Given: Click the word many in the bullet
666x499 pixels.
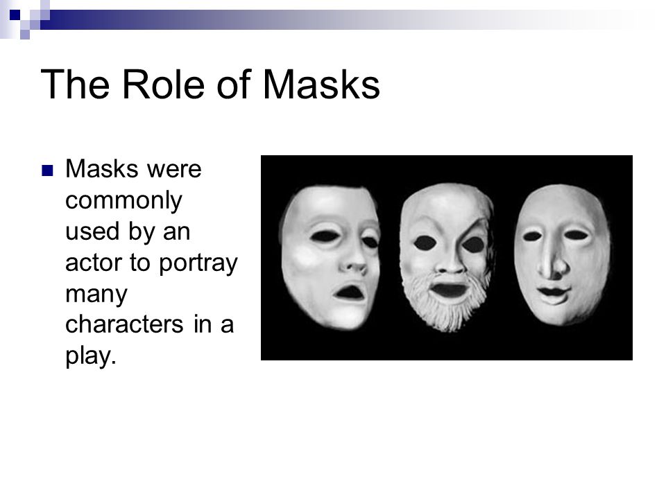Looking at the screenshot, I should (96, 294).
